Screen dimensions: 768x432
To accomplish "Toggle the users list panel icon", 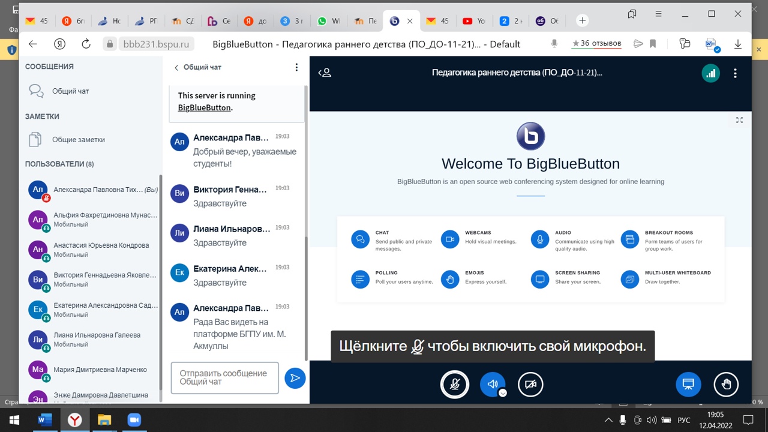I will (325, 73).
